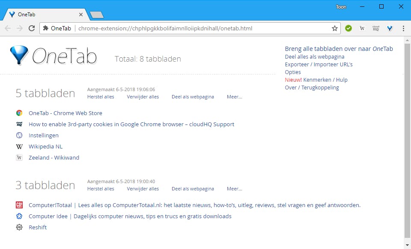
Task: Open the Computer!Totaal saved tab link
Action: pyautogui.click(x=194, y=205)
